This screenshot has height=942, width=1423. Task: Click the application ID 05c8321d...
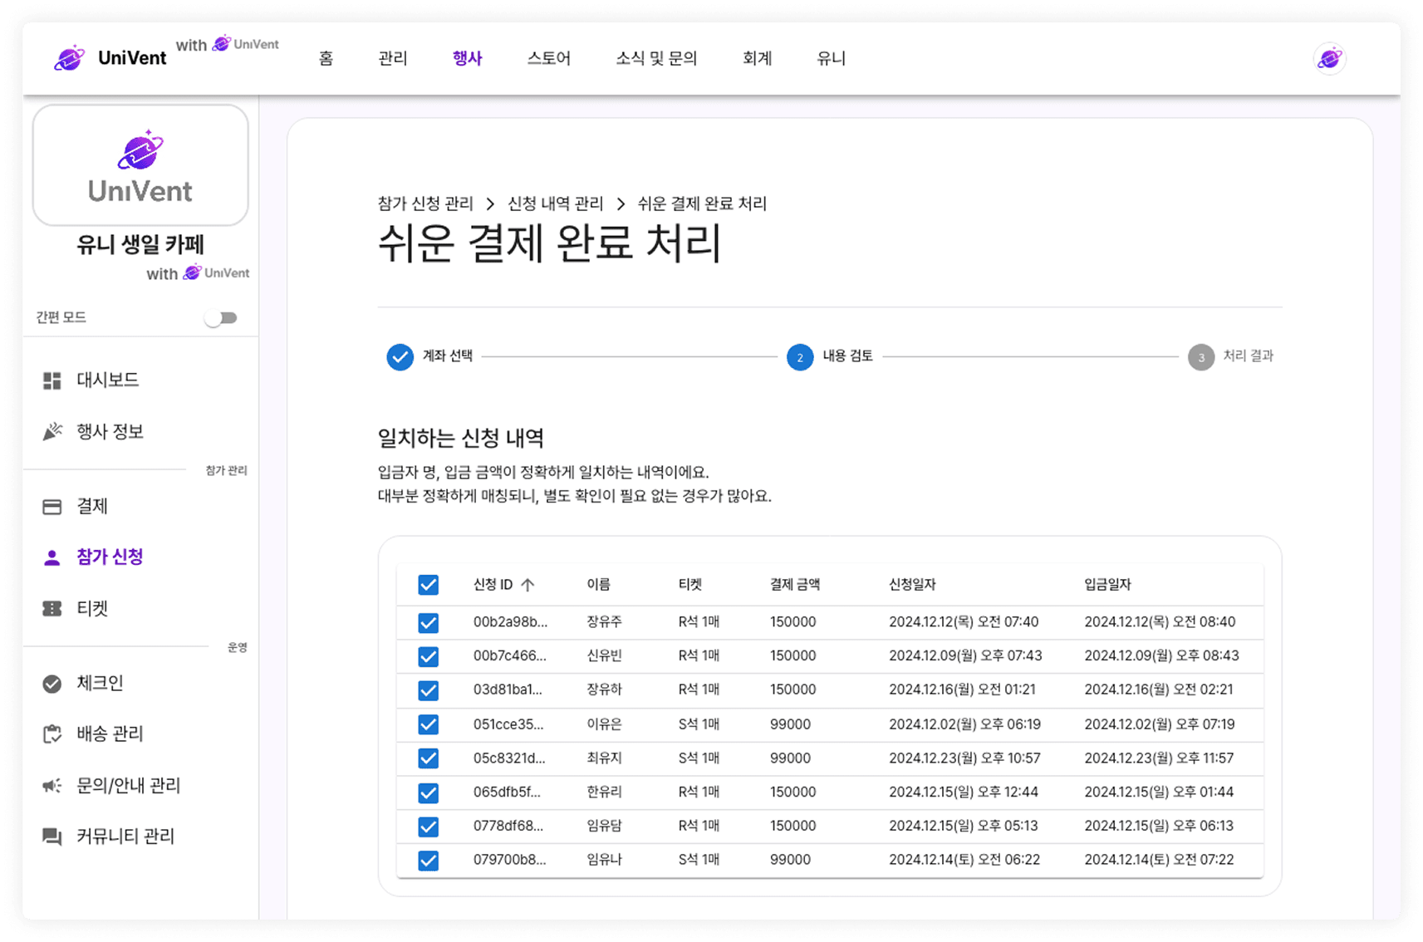pos(509,758)
